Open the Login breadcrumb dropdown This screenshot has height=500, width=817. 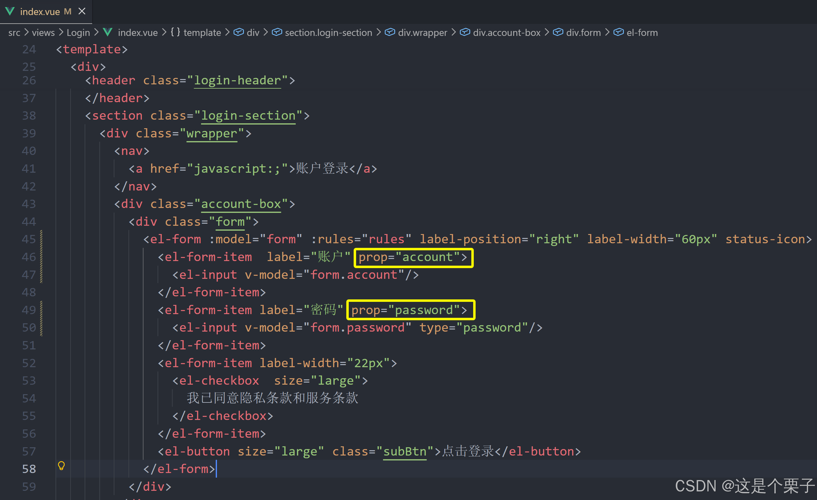coord(78,33)
